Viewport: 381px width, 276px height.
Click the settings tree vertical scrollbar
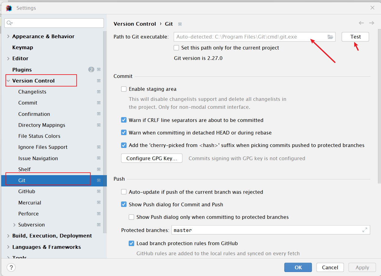click(105, 132)
